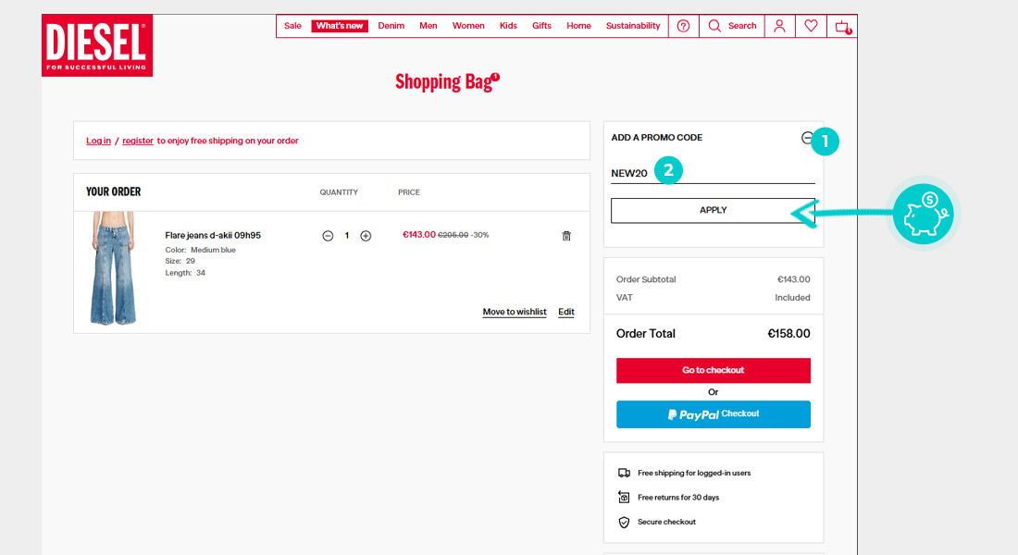Open the shopping bag icon in header
Screen dimensions: 1018x555
(842, 27)
